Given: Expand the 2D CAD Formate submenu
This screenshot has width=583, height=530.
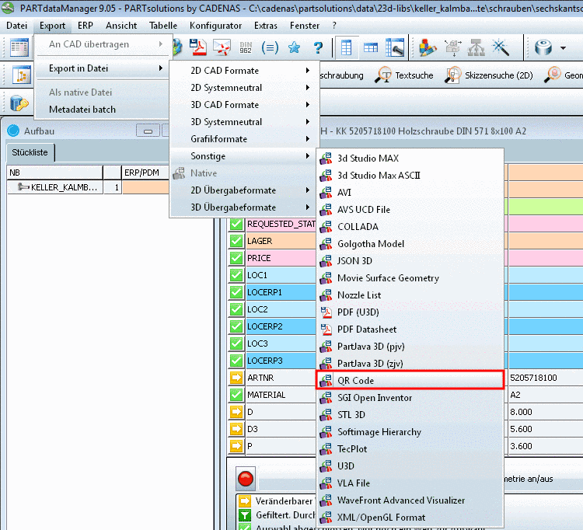Looking at the screenshot, I should pos(245,71).
